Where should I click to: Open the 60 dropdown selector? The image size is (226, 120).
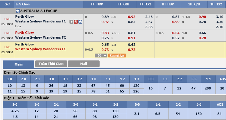[x=101, y=55]
